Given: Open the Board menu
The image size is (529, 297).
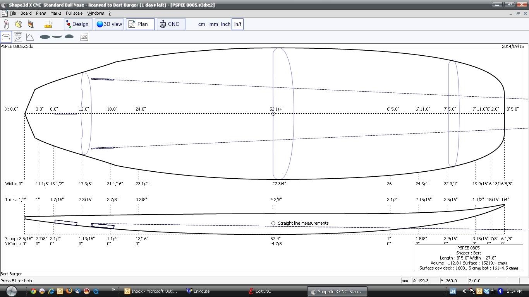Looking at the screenshot, I should [26, 13].
